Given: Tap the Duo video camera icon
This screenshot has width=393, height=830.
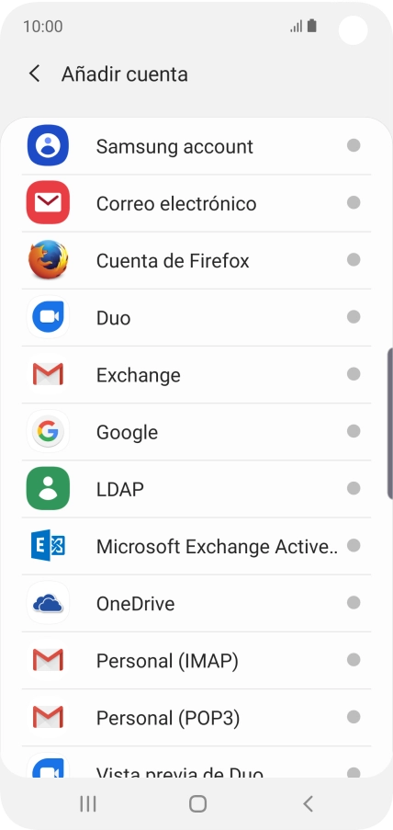Looking at the screenshot, I should [x=48, y=317].
